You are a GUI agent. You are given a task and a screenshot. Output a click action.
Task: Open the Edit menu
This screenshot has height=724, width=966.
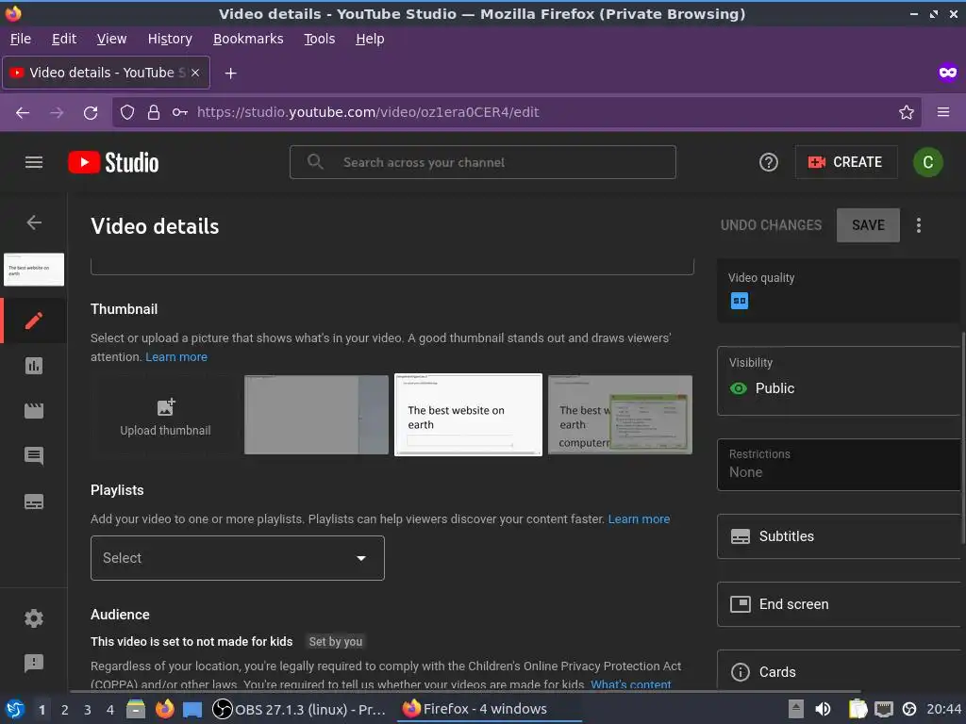[x=64, y=39]
